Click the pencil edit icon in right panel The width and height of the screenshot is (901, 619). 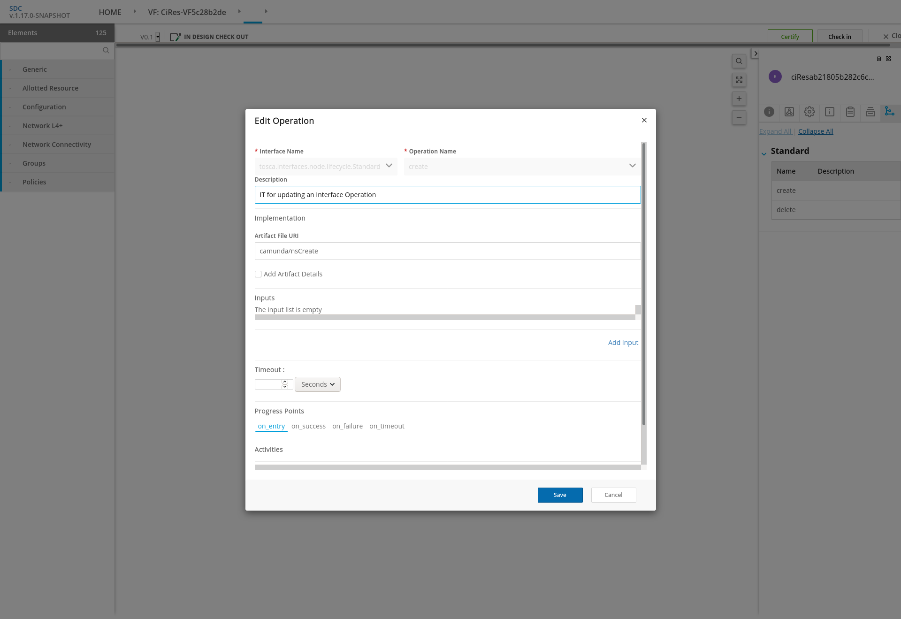click(x=888, y=59)
